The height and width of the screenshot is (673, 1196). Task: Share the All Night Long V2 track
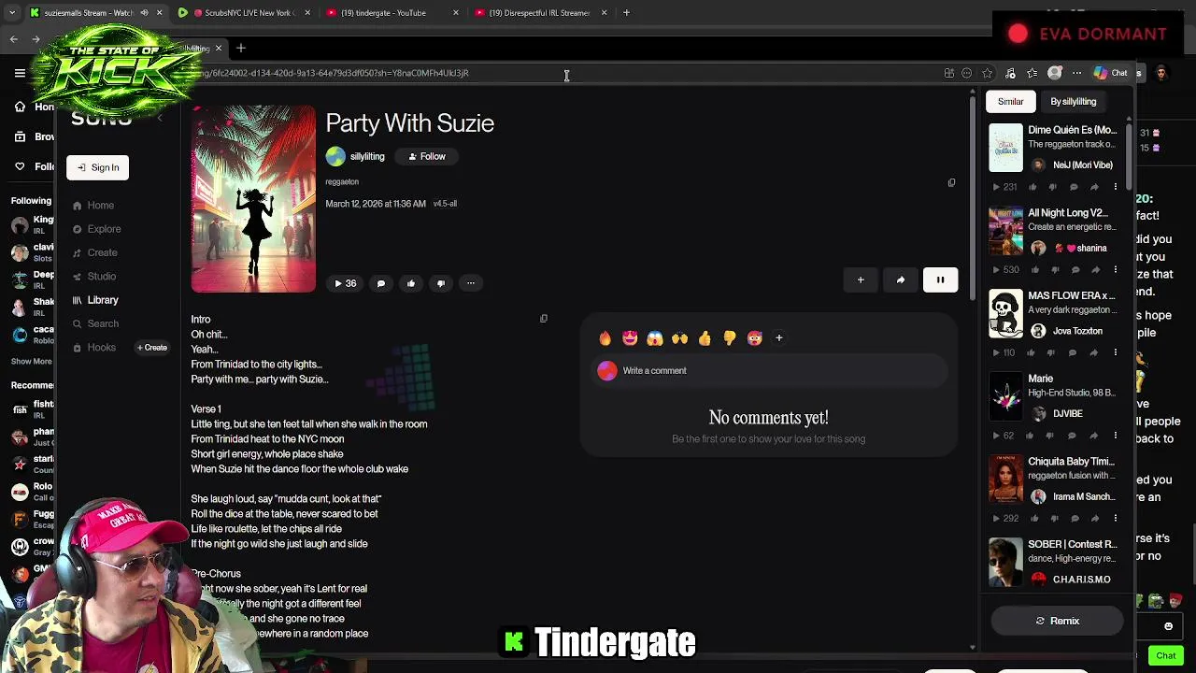pos(1094,270)
